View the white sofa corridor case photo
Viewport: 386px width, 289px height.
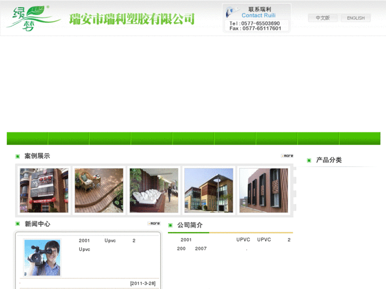point(154,190)
